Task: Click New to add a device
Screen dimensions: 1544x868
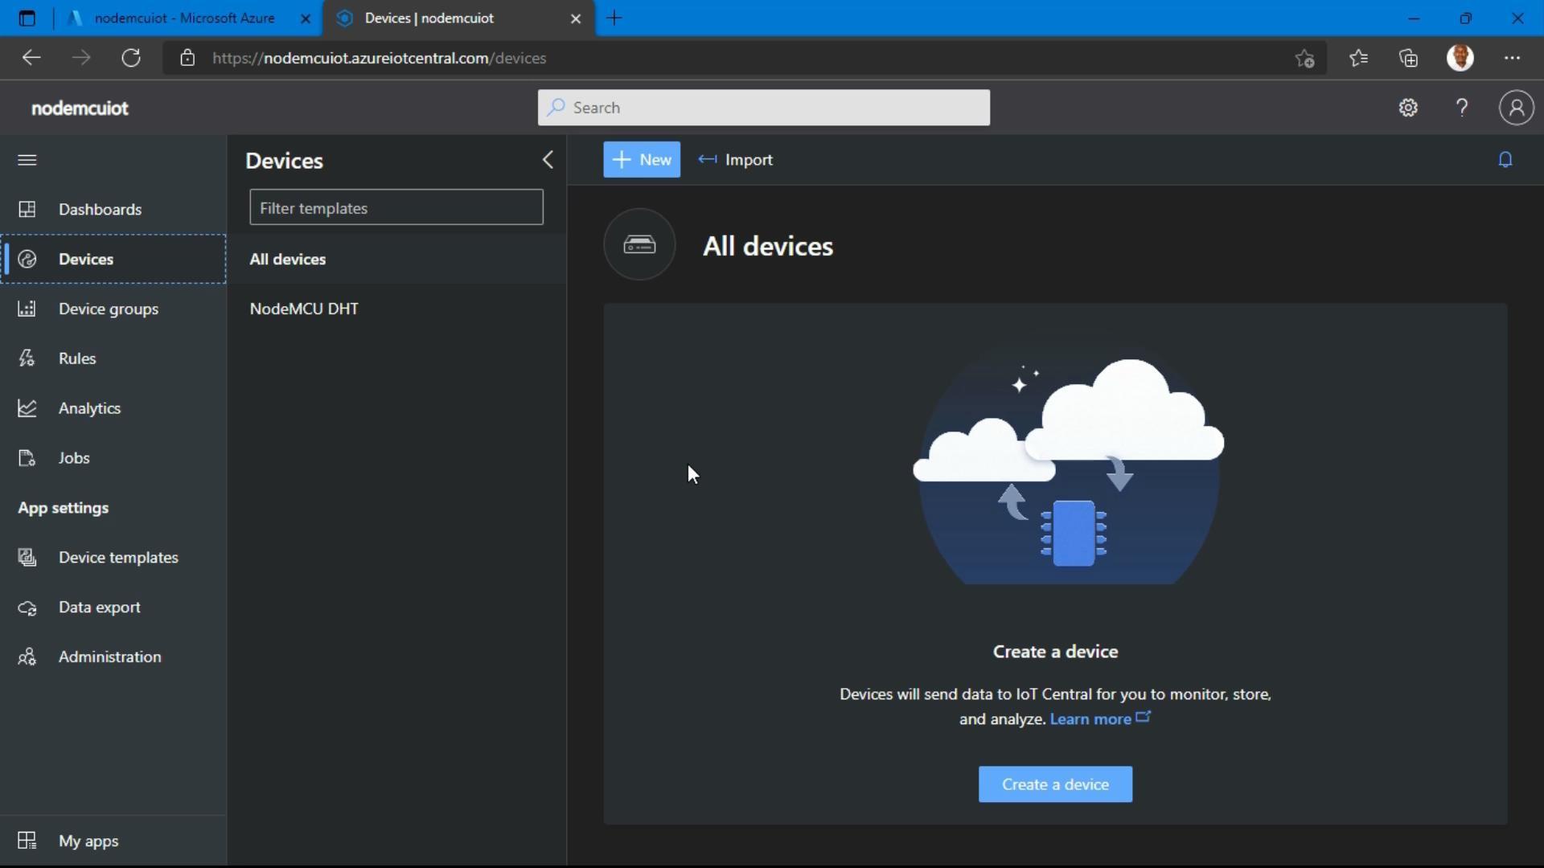Action: pyautogui.click(x=641, y=160)
